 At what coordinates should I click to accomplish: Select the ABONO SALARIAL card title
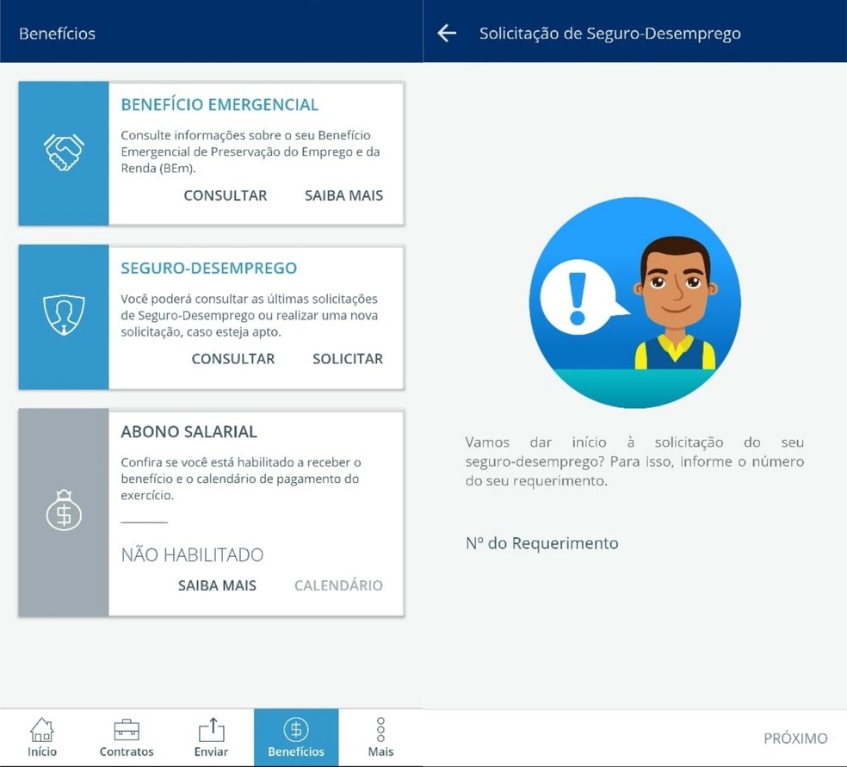[x=189, y=431]
